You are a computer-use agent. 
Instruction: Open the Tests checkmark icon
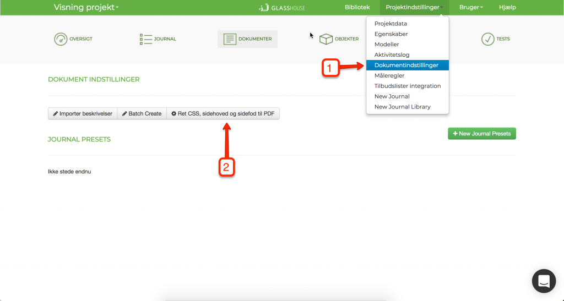[488, 39]
